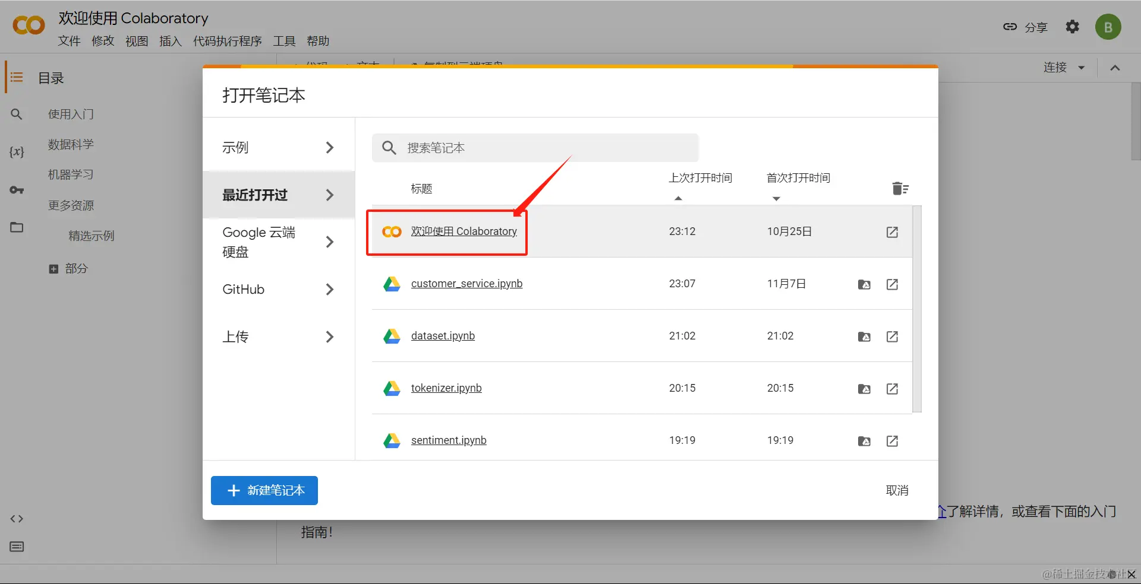The width and height of the screenshot is (1141, 584).
Task: Click the 分享 button
Action: click(1025, 27)
